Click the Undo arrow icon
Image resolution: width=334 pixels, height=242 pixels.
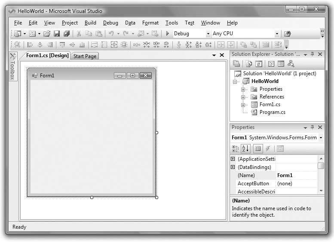tap(111, 34)
